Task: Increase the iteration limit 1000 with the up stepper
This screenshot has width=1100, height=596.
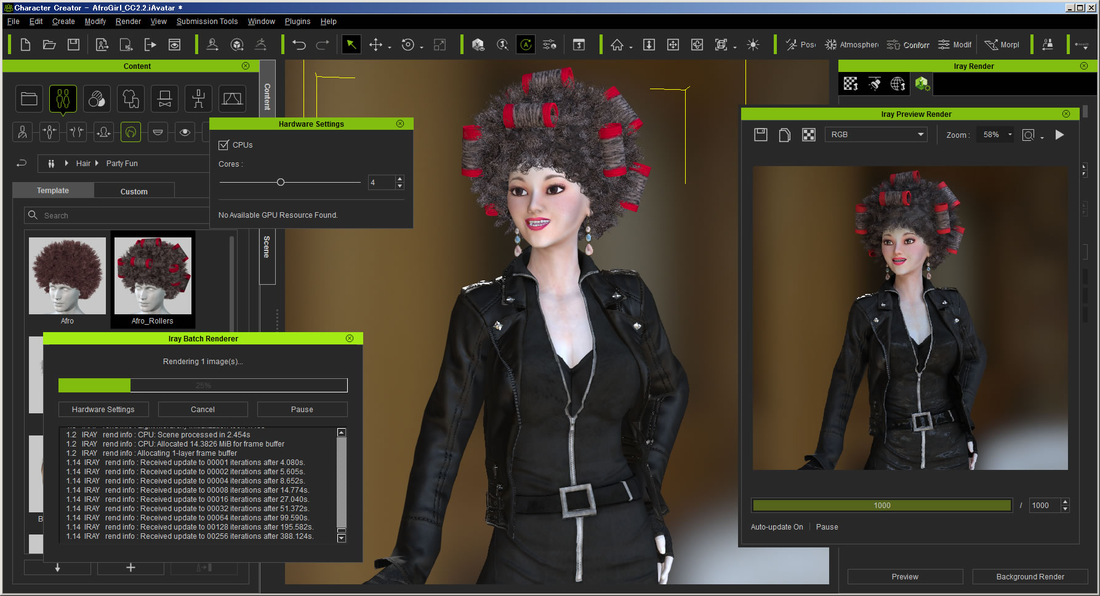Action: coord(1066,502)
